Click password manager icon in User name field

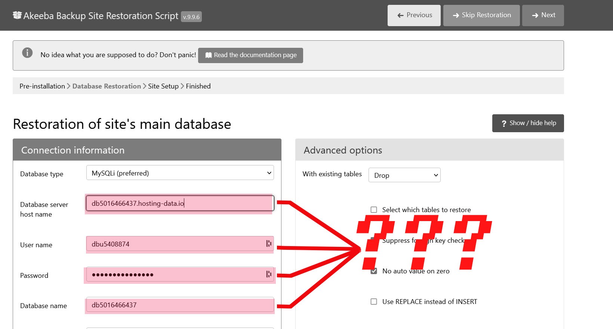(x=268, y=243)
